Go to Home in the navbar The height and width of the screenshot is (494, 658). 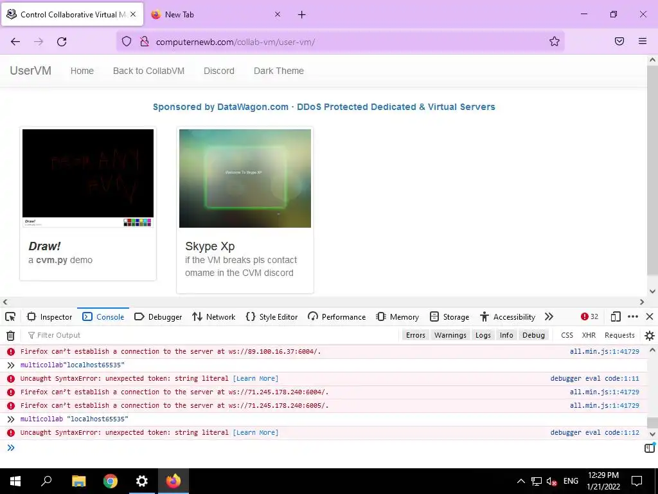pyautogui.click(x=82, y=71)
